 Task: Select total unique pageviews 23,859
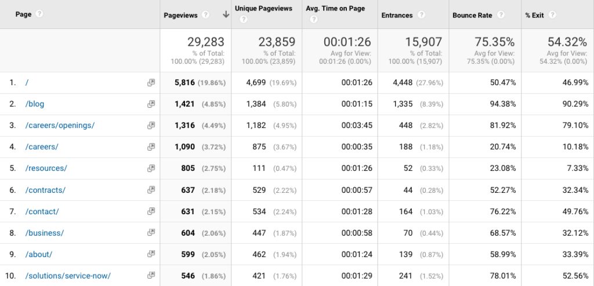(277, 42)
